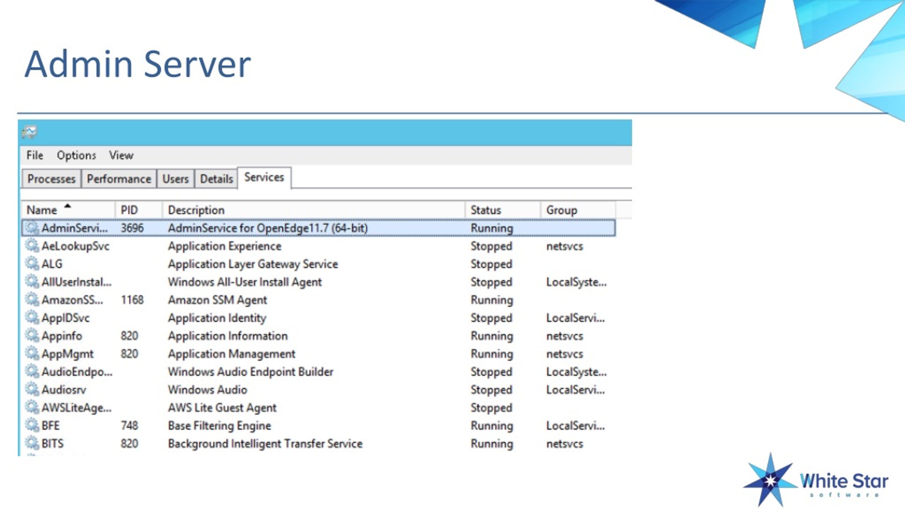The height and width of the screenshot is (509, 905).
Task: Click the gear icon beside AppMgmt
Action: click(x=32, y=353)
